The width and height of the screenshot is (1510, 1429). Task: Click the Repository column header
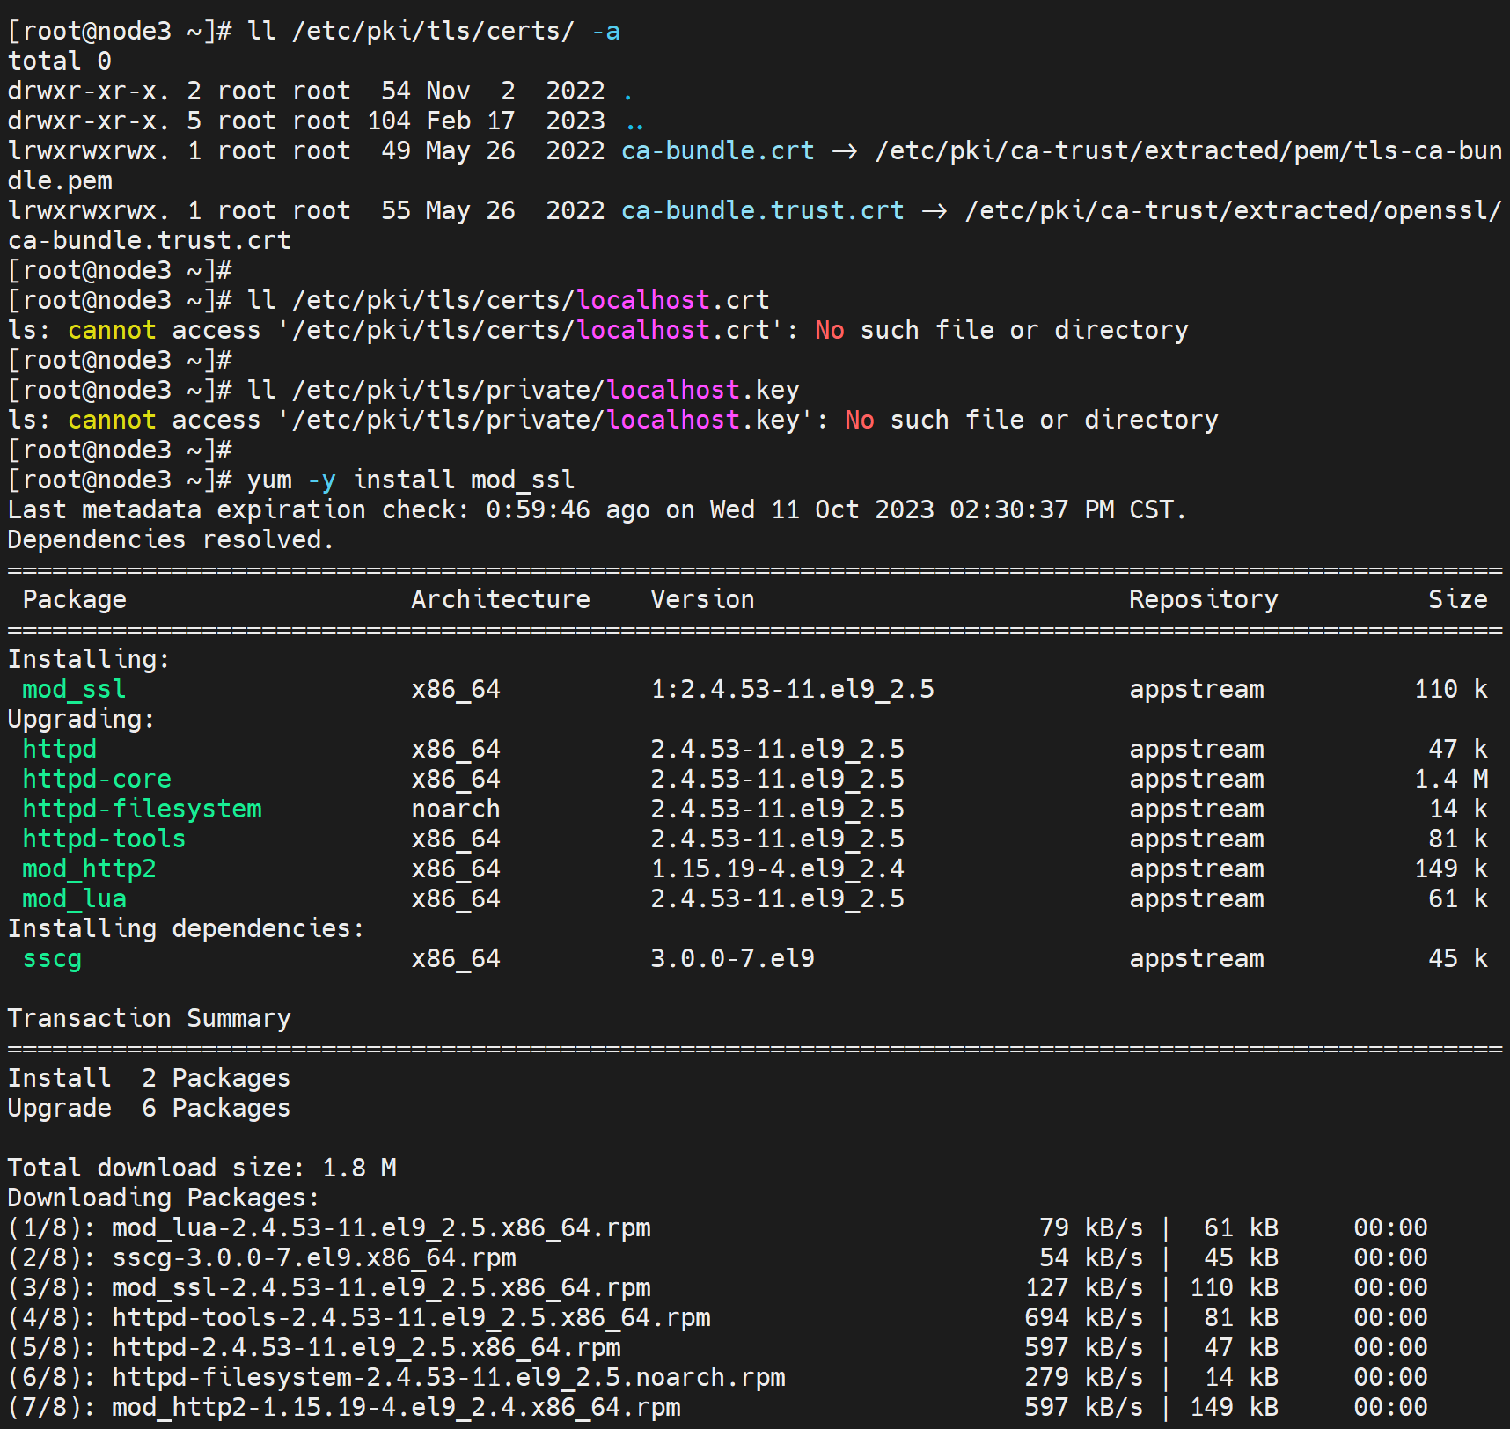[x=1203, y=599]
